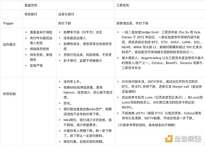The width and height of the screenshot is (205, 146).
Task: Select the 房价下跌 trigger cell
Action: click(66, 23)
